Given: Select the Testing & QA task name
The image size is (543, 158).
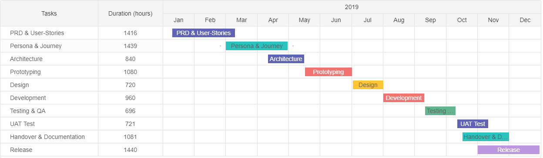Looking at the screenshot, I should tap(28, 111).
